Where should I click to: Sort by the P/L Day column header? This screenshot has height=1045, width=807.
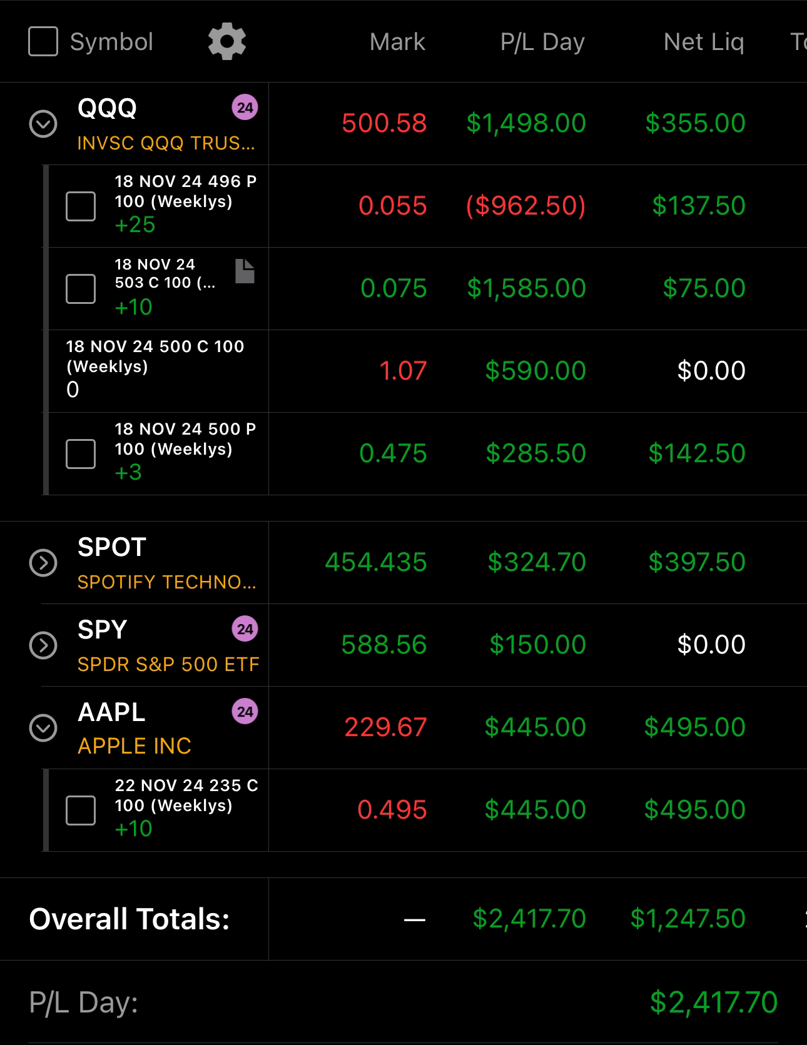click(542, 42)
